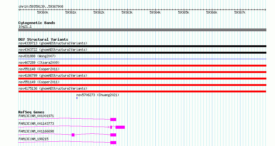Click the nsv4339713 (gnomADStructuralVariants) label
This screenshot has width=275, height=146.
pos(53,43)
